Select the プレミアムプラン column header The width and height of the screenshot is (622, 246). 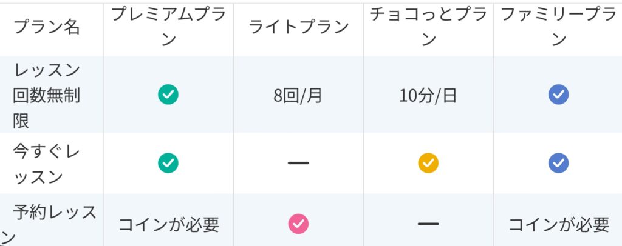(x=168, y=27)
